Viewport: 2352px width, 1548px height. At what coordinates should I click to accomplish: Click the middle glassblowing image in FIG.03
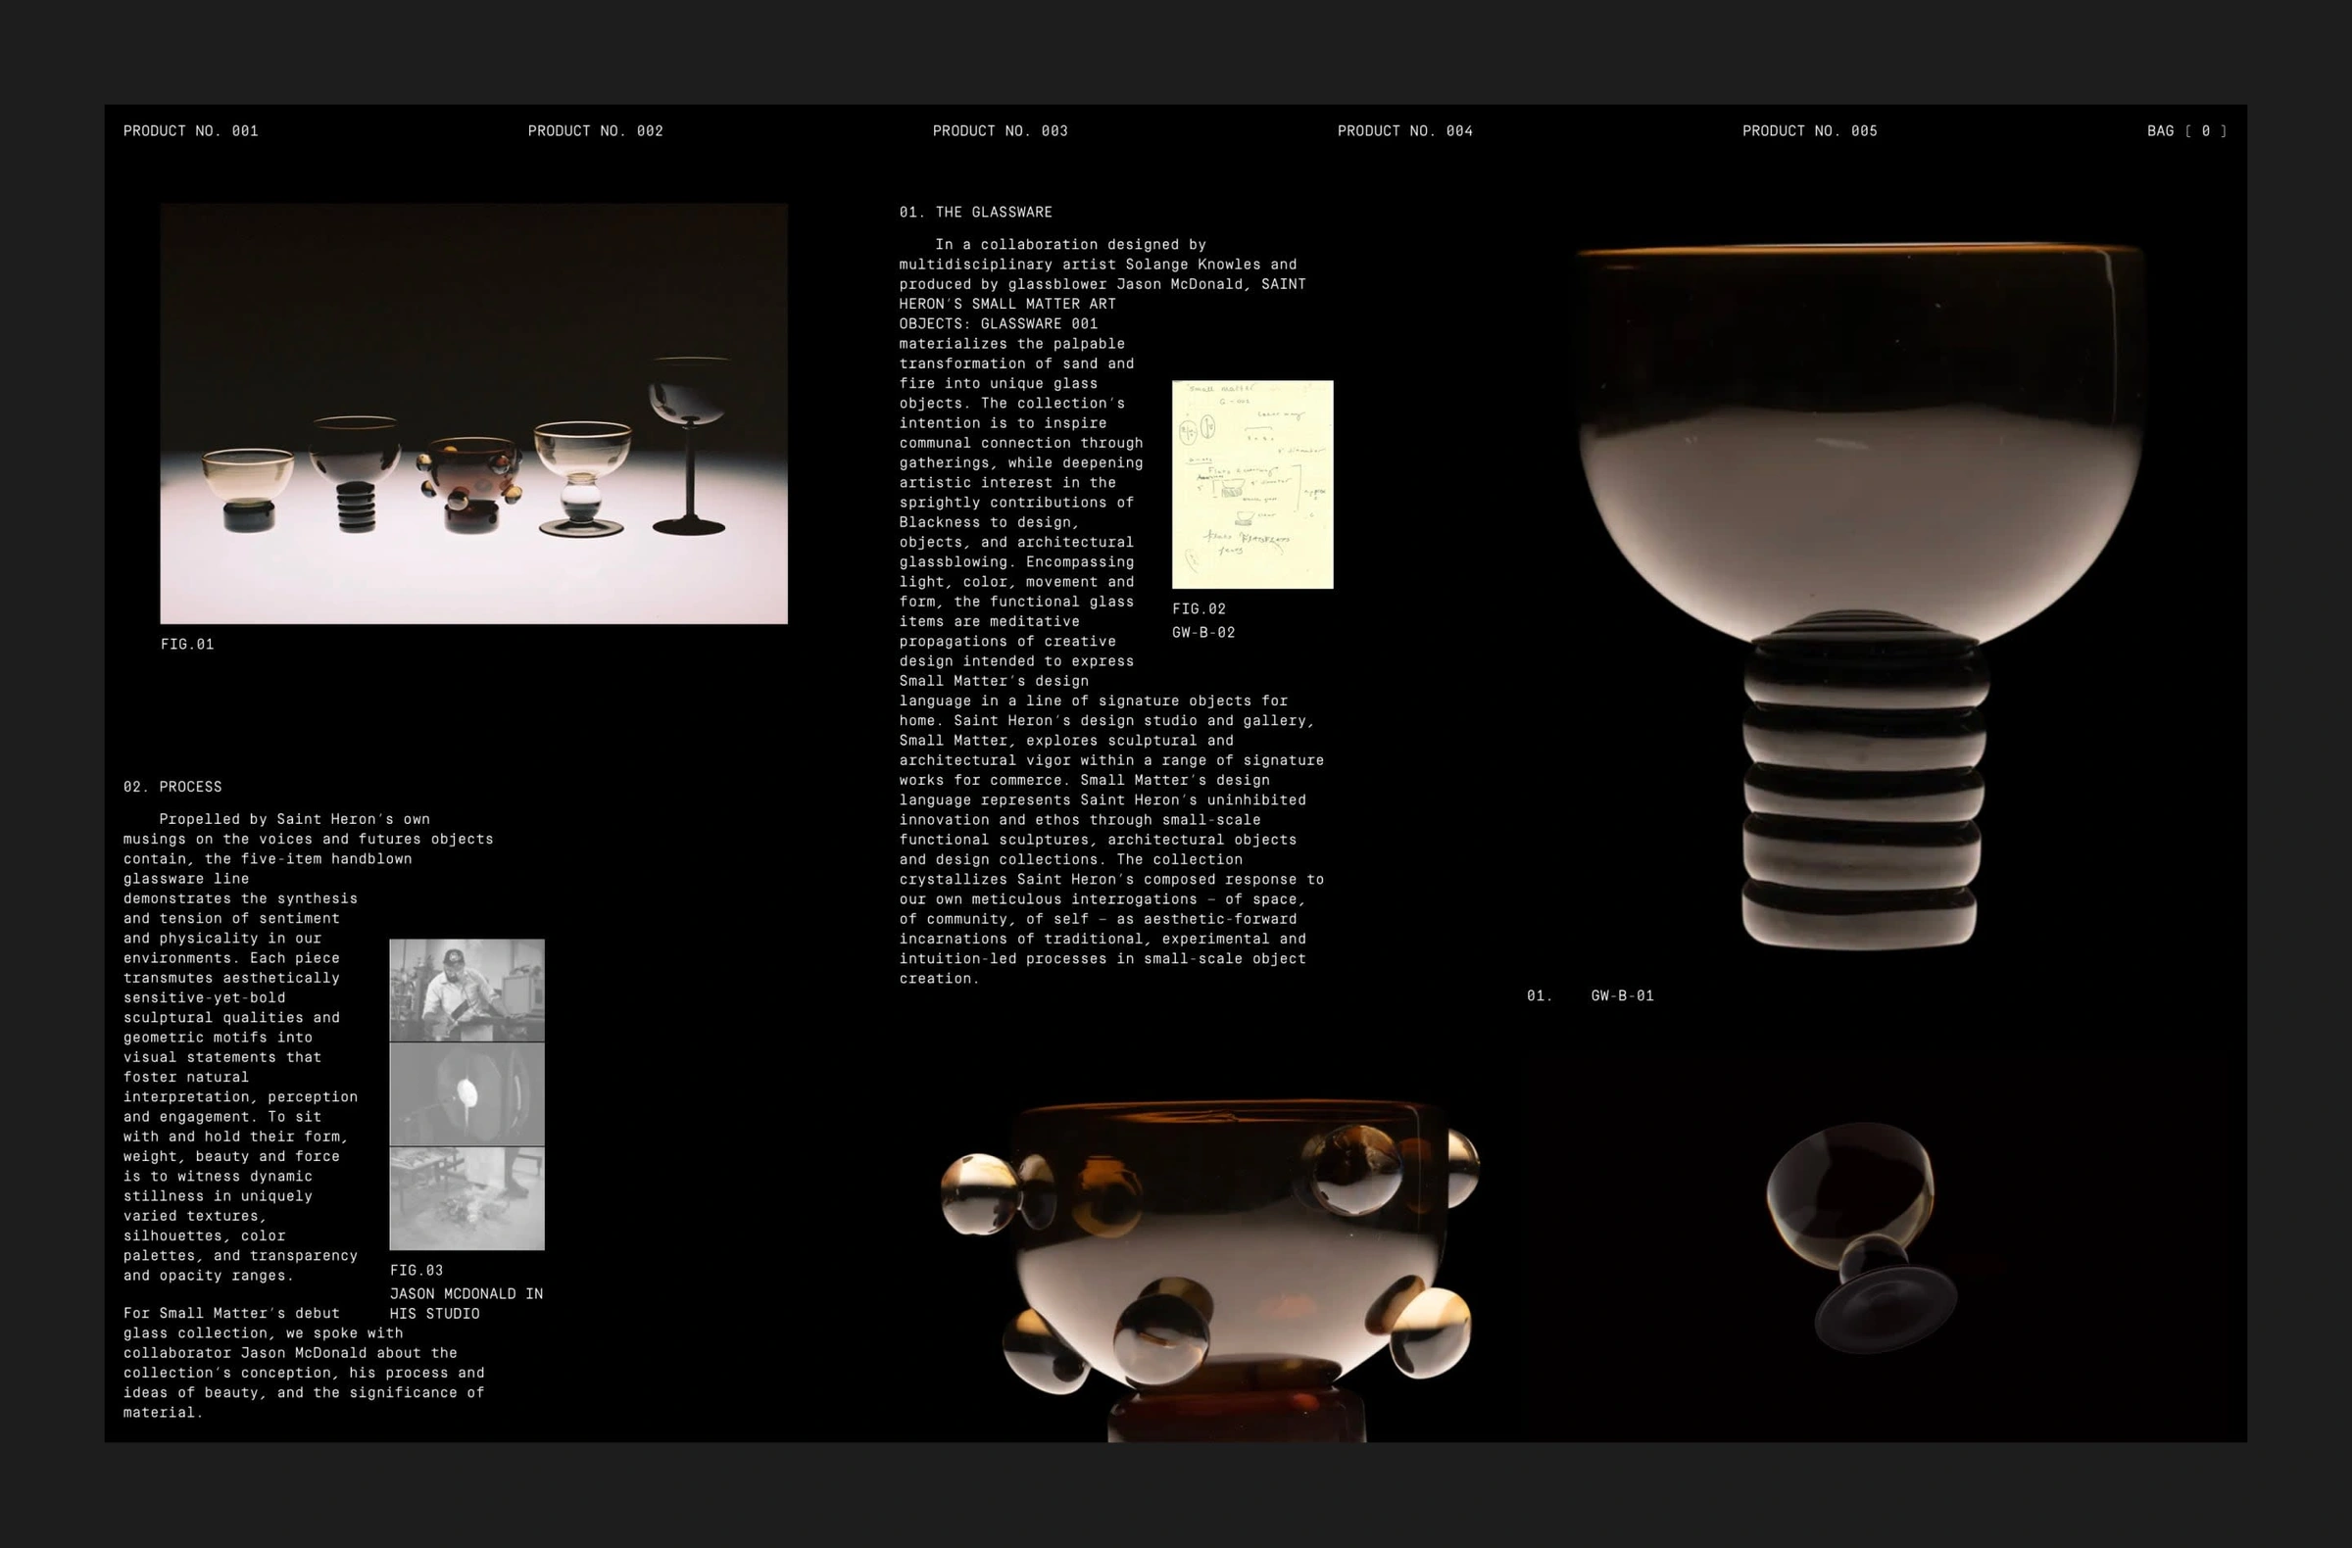[466, 1094]
